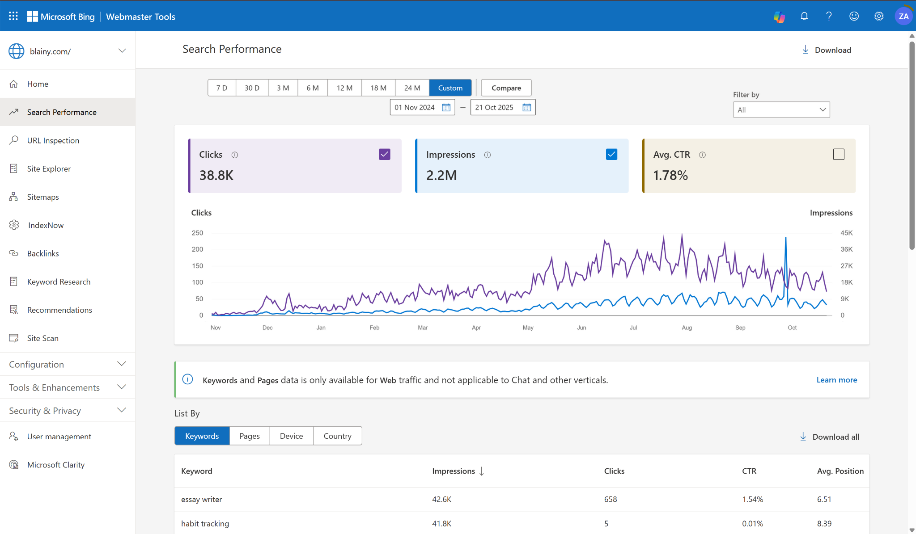Viewport: 916px width, 534px height.
Task: Open Microsoft Clarity
Action: tap(55, 464)
